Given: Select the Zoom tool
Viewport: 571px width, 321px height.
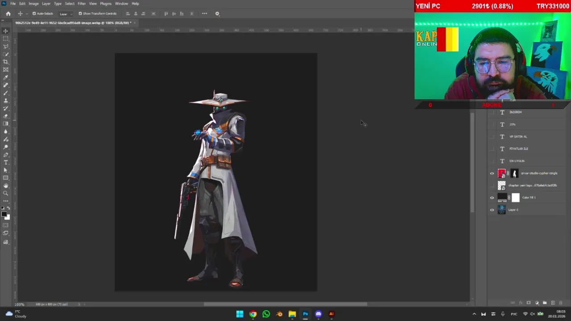Looking at the screenshot, I should coord(6,193).
